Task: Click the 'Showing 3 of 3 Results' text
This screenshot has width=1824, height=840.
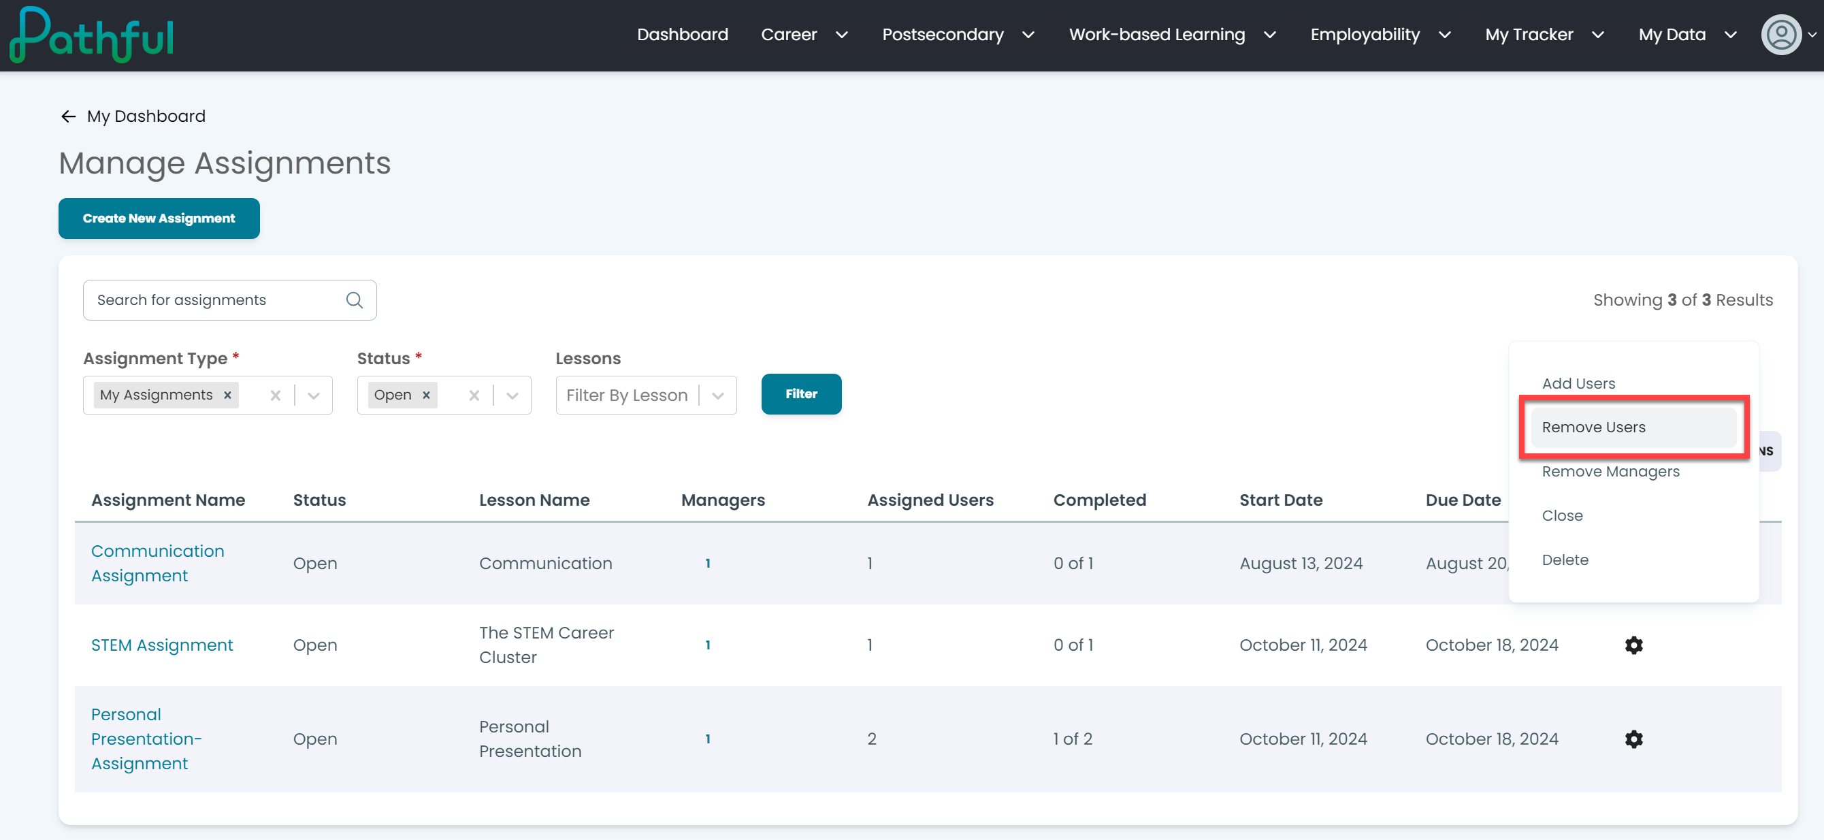Action: click(1682, 300)
